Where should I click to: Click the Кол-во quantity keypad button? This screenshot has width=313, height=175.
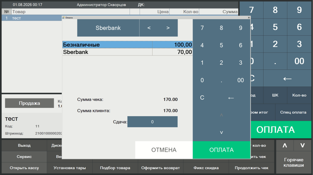[x=299, y=95]
